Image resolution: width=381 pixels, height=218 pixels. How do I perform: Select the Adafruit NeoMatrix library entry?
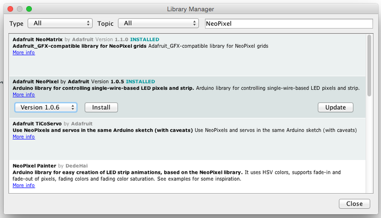coord(190,62)
